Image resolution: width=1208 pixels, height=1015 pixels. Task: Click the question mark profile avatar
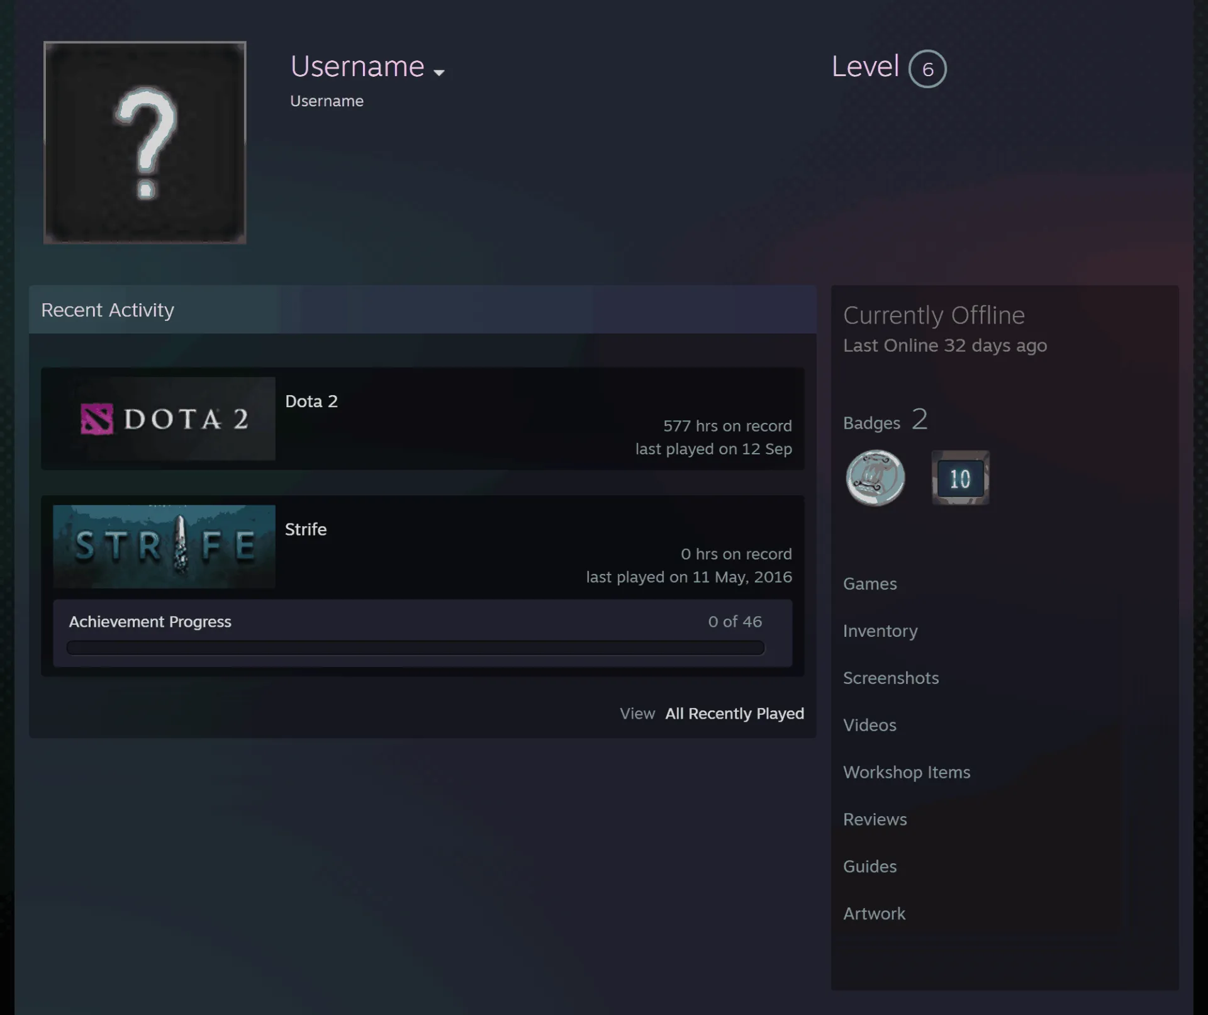[x=145, y=142]
